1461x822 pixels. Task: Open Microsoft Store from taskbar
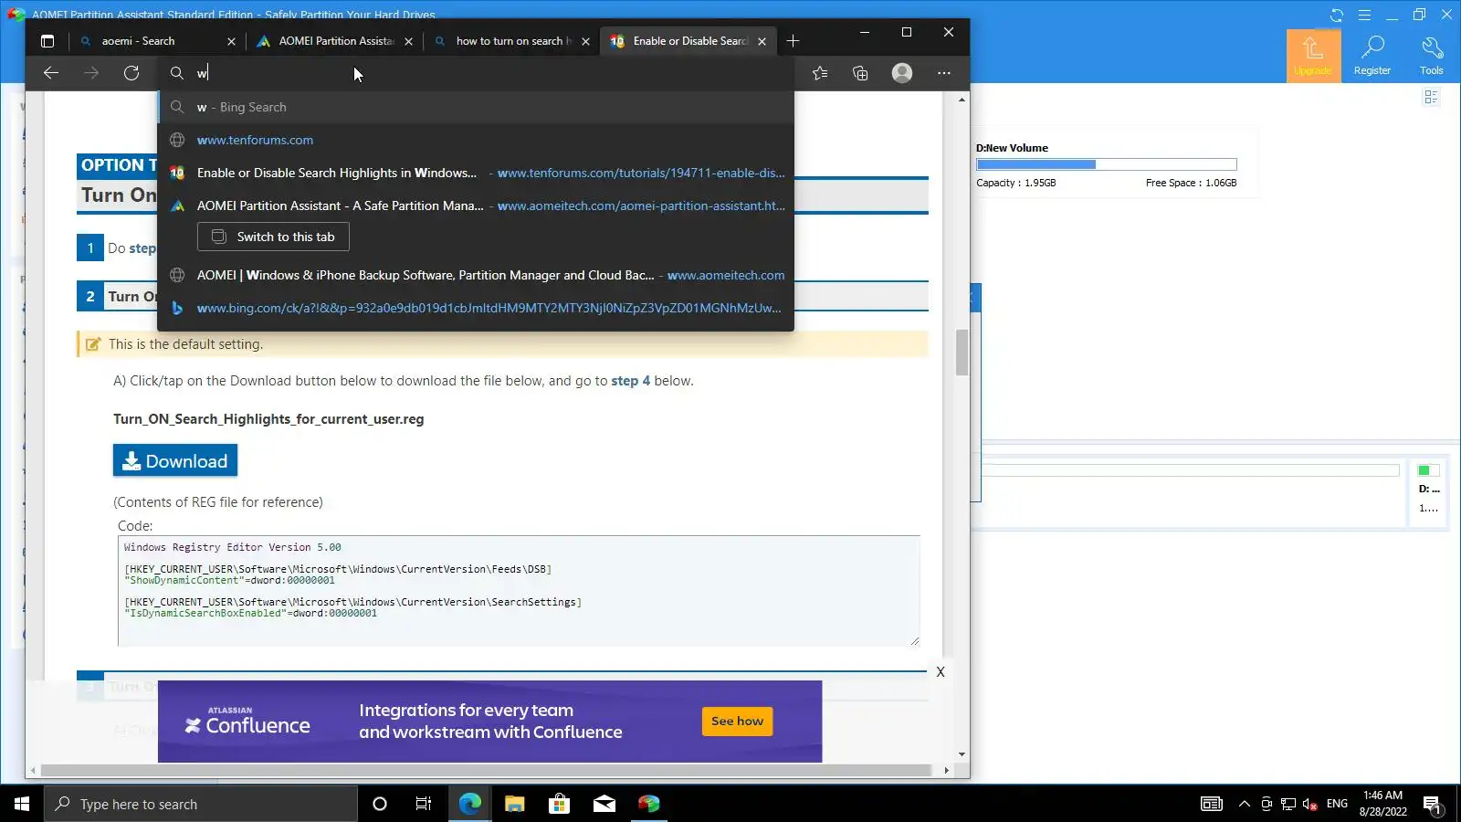click(559, 804)
